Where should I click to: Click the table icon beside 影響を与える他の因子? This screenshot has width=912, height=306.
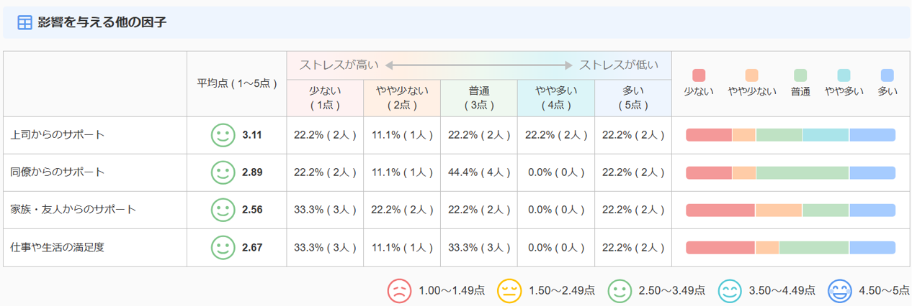point(24,23)
